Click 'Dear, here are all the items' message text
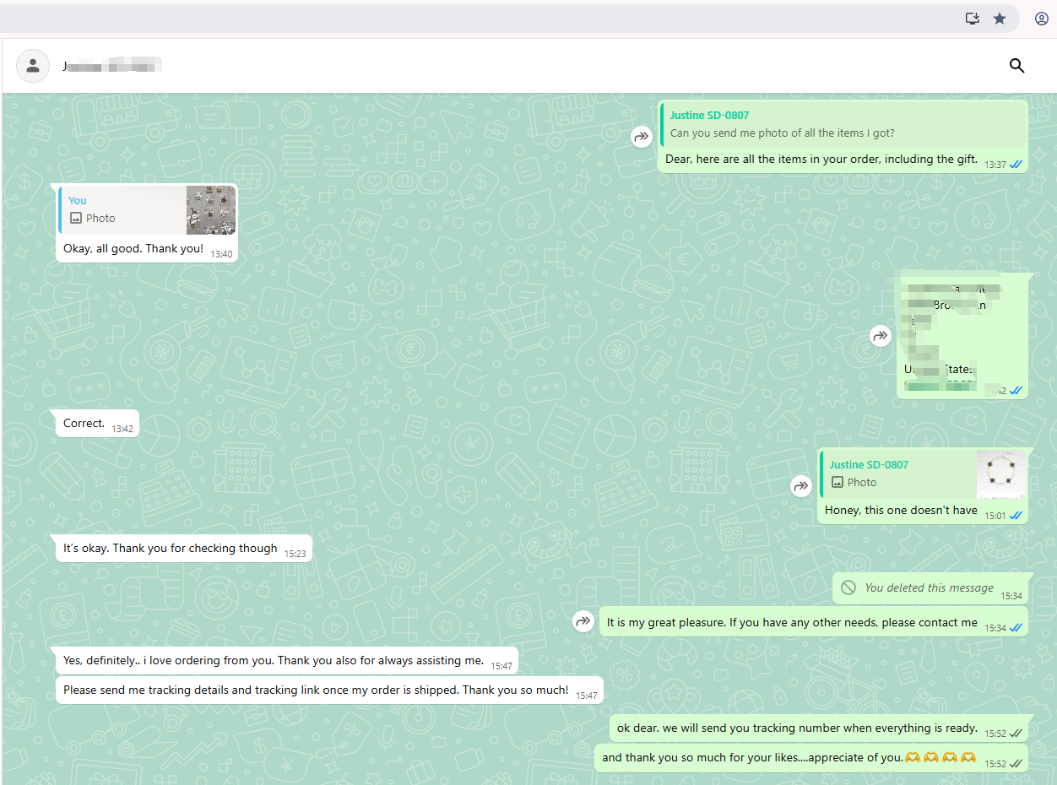 point(821,159)
